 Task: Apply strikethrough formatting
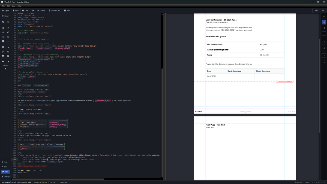pyautogui.click(x=3, y=32)
